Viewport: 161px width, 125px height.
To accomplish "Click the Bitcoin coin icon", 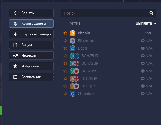I will [72, 33].
